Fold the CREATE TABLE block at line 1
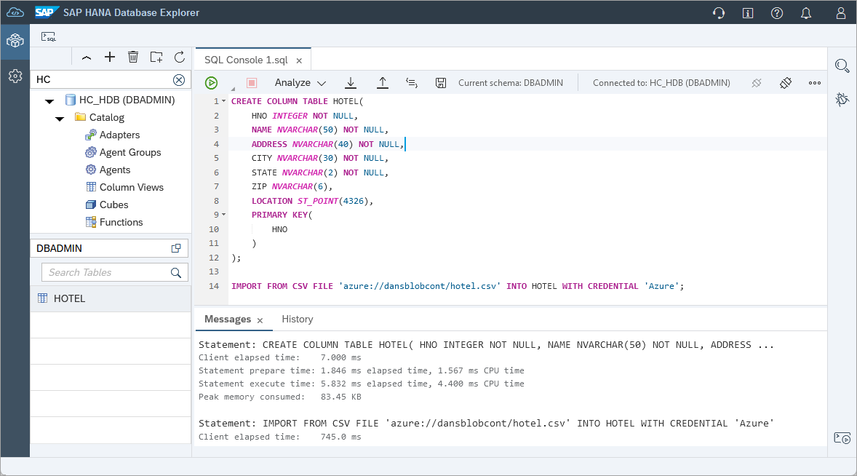Image resolution: width=857 pixels, height=476 pixels. point(223,101)
